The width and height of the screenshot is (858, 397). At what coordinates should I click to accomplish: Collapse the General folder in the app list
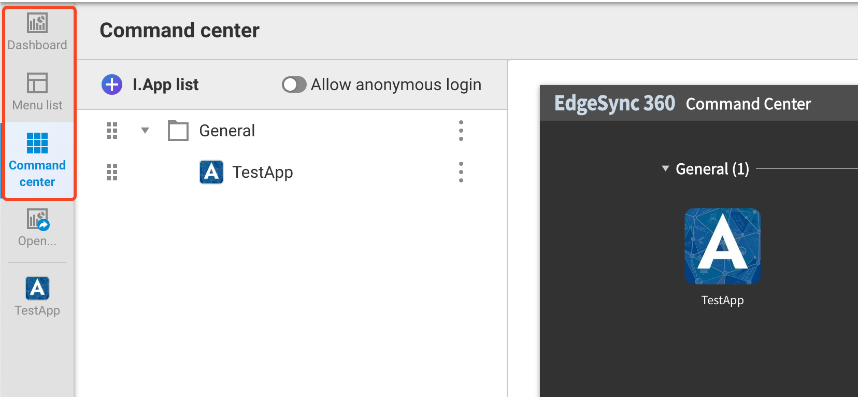(x=145, y=131)
